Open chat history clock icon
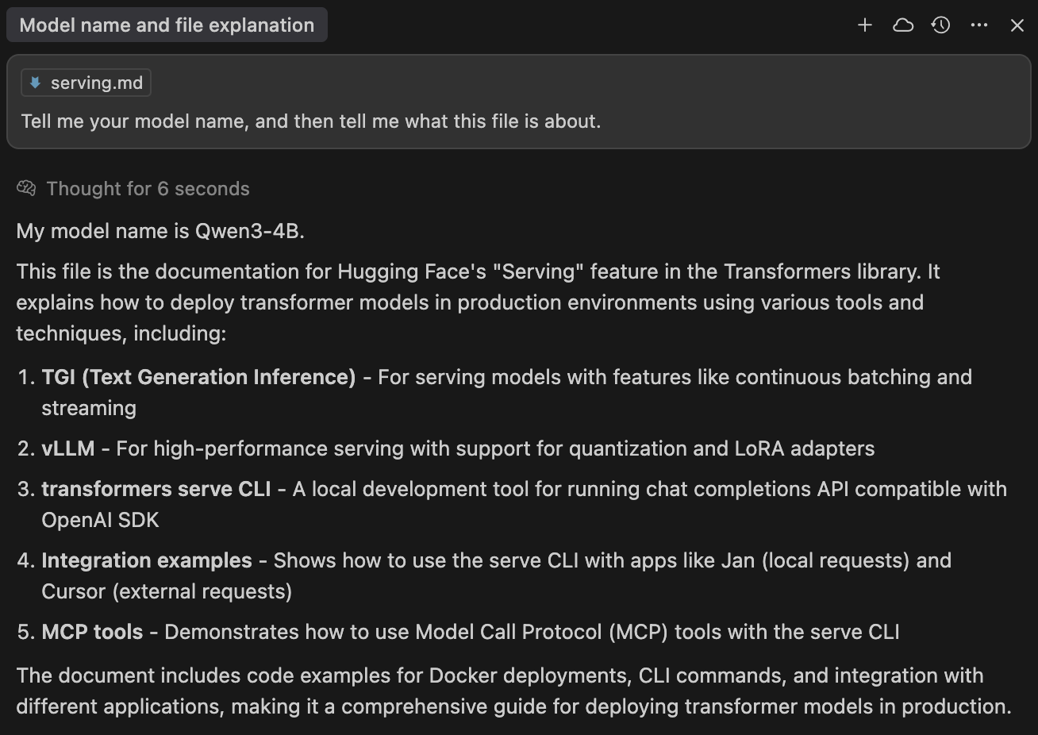 [941, 25]
